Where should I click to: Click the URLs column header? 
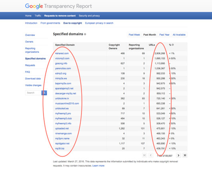pyautogui.click(x=152, y=45)
